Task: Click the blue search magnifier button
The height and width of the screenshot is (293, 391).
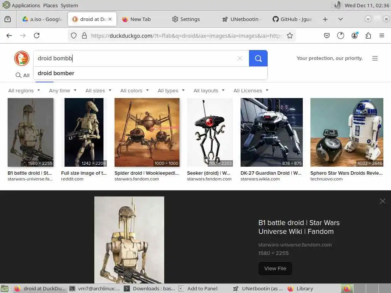Action: click(258, 58)
